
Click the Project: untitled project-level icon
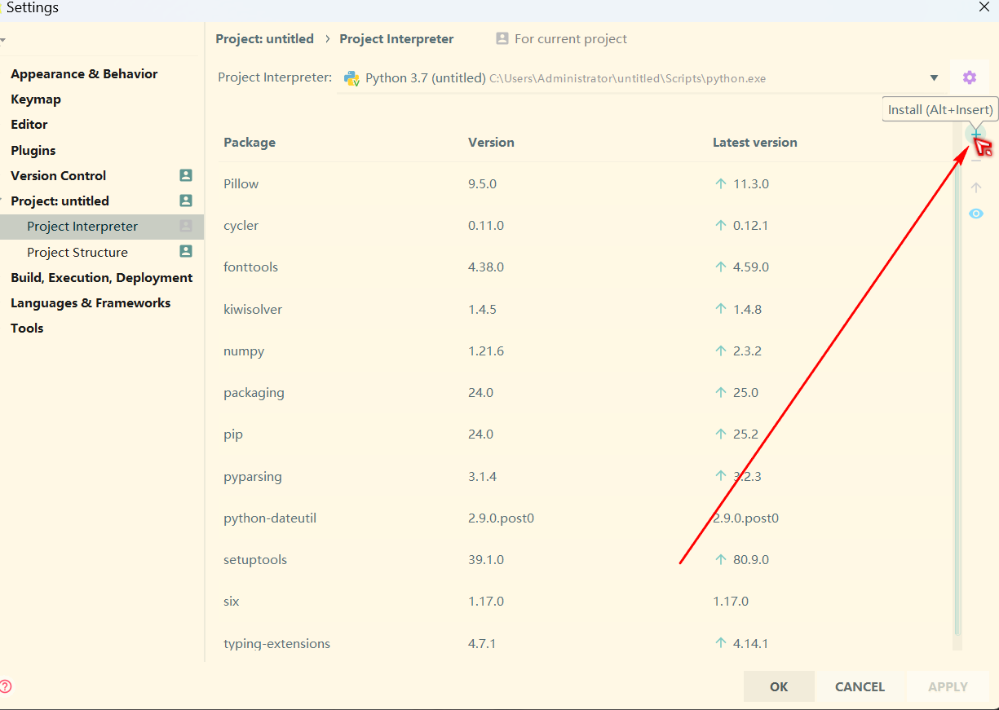(x=186, y=201)
